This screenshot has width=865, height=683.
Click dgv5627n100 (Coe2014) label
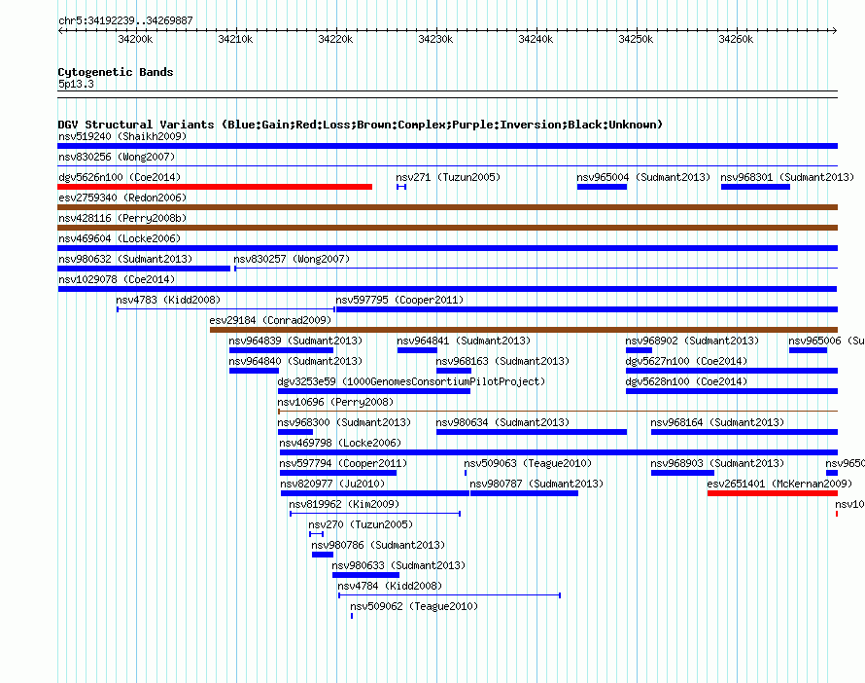686,361
